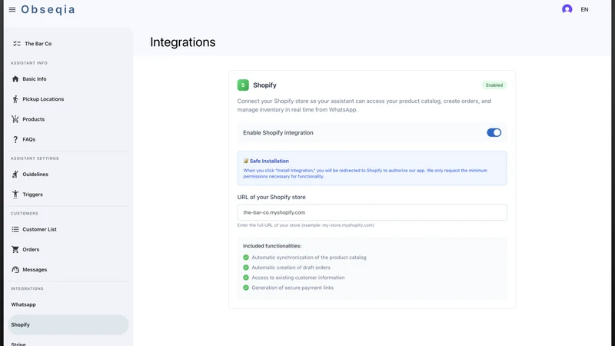Click 'Access to existing customer information' text

coord(298,278)
